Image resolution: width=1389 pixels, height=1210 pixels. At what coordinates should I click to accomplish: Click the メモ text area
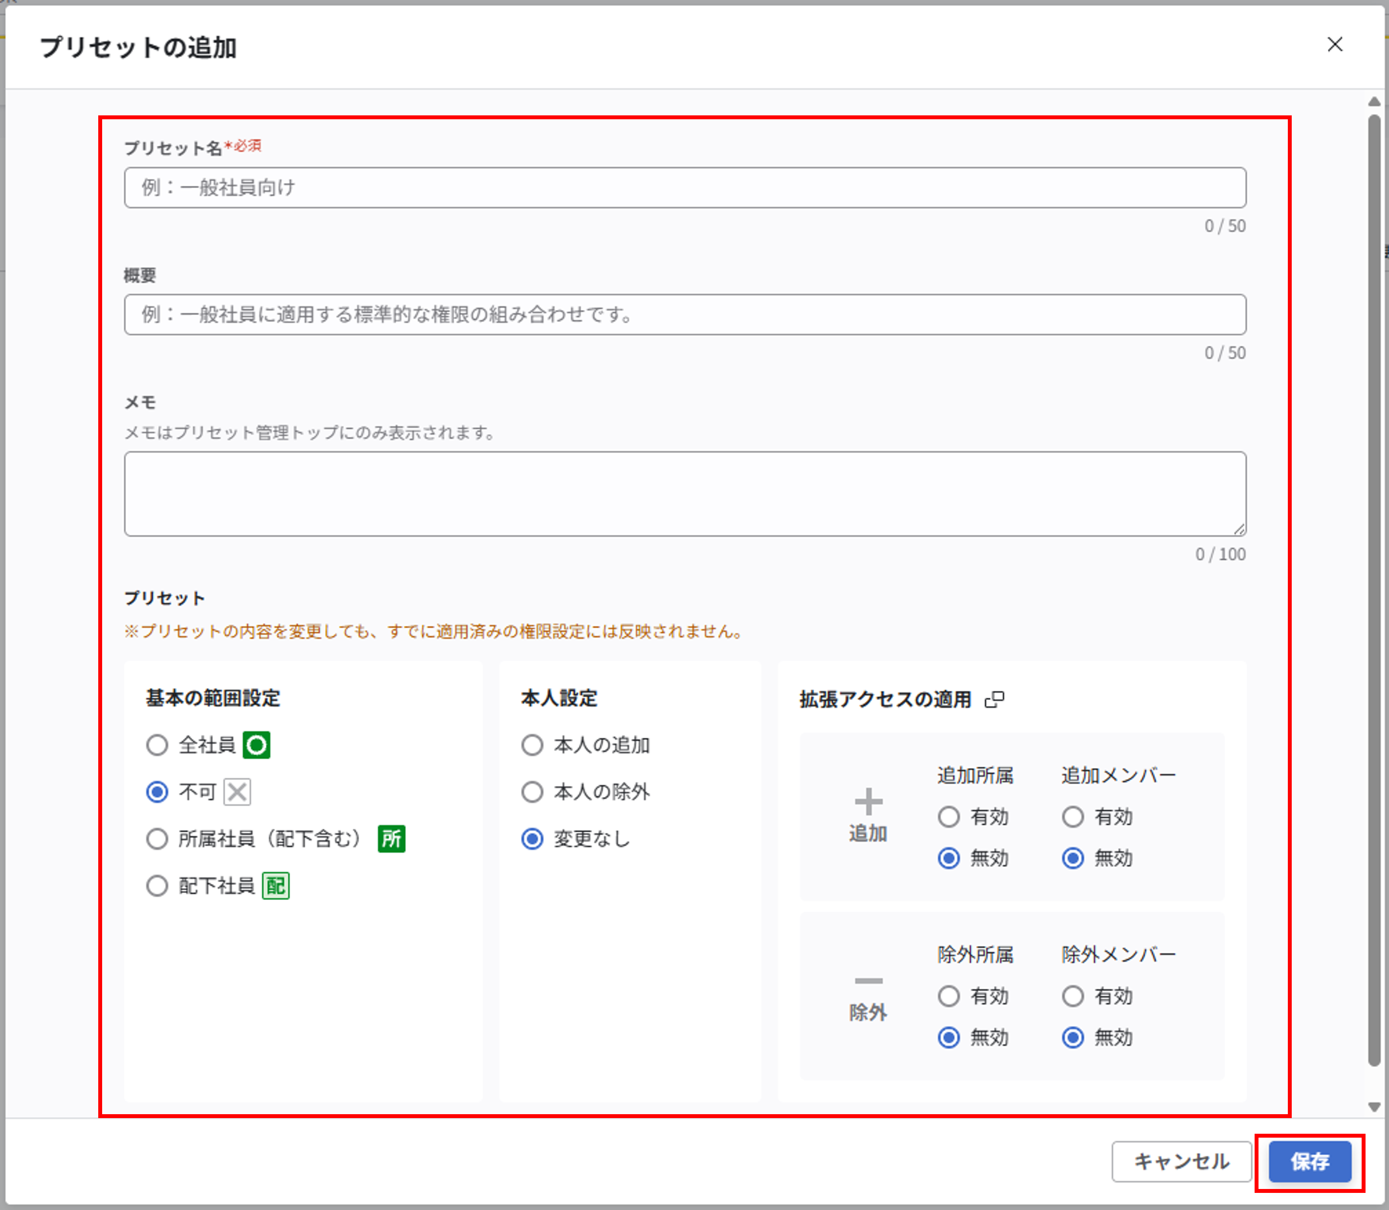pyautogui.click(x=685, y=494)
